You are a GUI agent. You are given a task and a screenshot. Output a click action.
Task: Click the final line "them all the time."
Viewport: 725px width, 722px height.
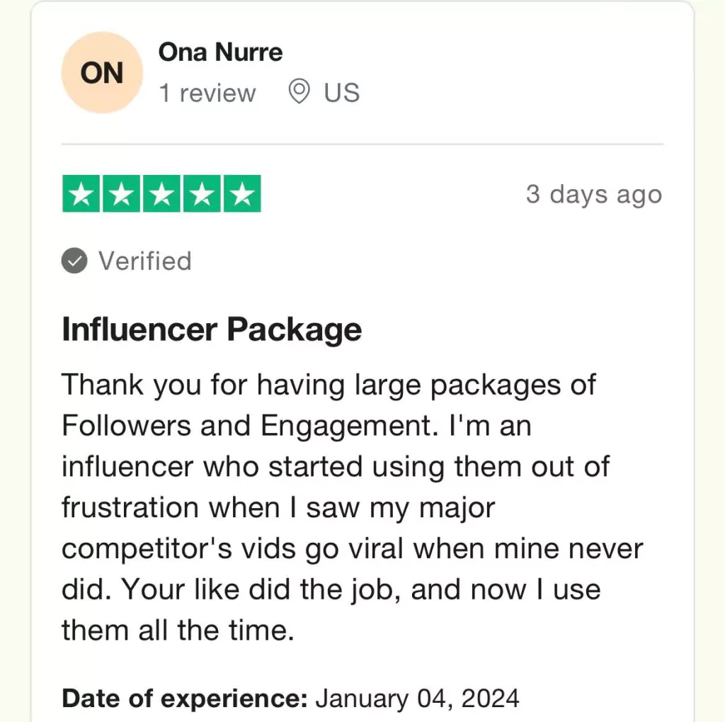177,630
